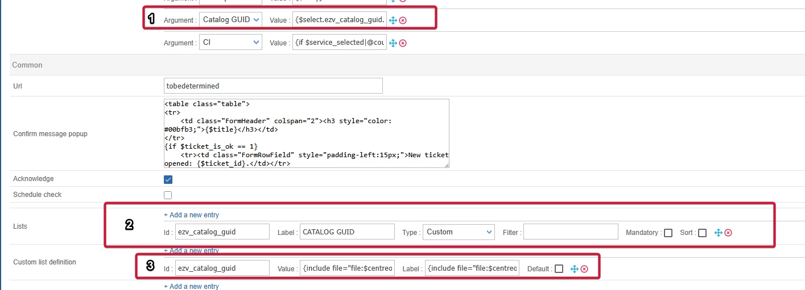Open the CI argument dropdown
Image resolution: width=805 pixels, height=290 pixels.
(x=230, y=42)
